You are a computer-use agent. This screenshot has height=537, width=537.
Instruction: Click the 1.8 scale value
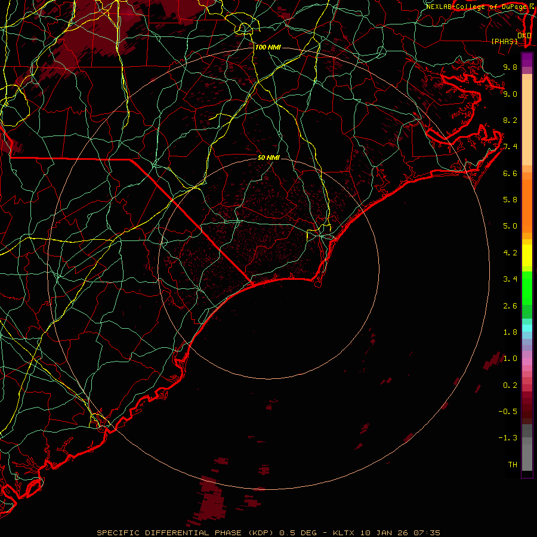pyautogui.click(x=510, y=332)
